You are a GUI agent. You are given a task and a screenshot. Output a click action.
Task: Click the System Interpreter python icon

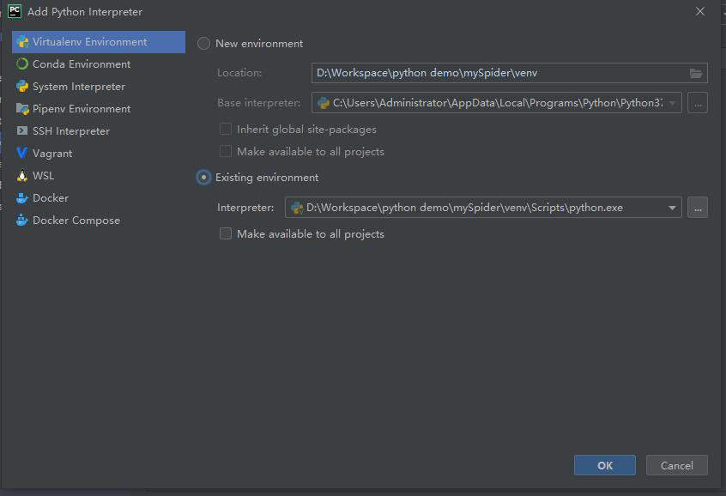[x=22, y=87]
